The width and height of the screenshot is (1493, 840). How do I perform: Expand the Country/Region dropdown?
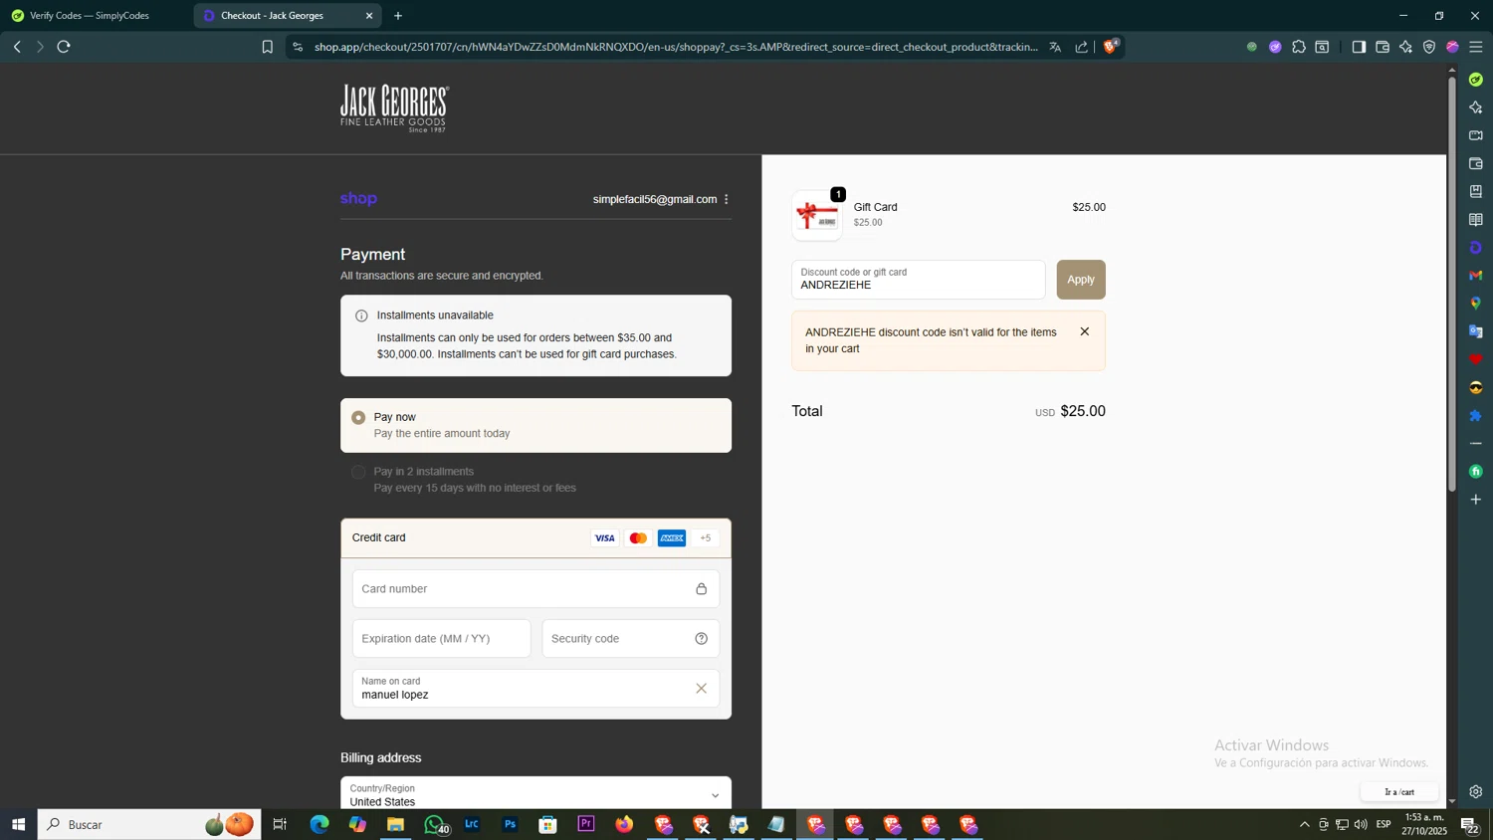(x=535, y=794)
